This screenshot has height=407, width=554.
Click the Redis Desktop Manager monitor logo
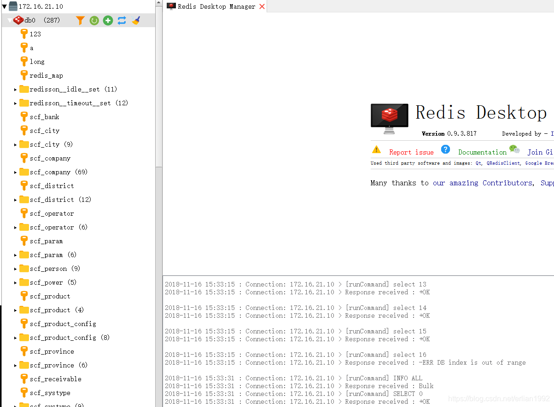[x=389, y=119]
